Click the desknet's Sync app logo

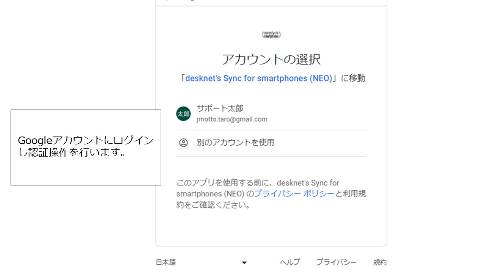click(x=271, y=35)
